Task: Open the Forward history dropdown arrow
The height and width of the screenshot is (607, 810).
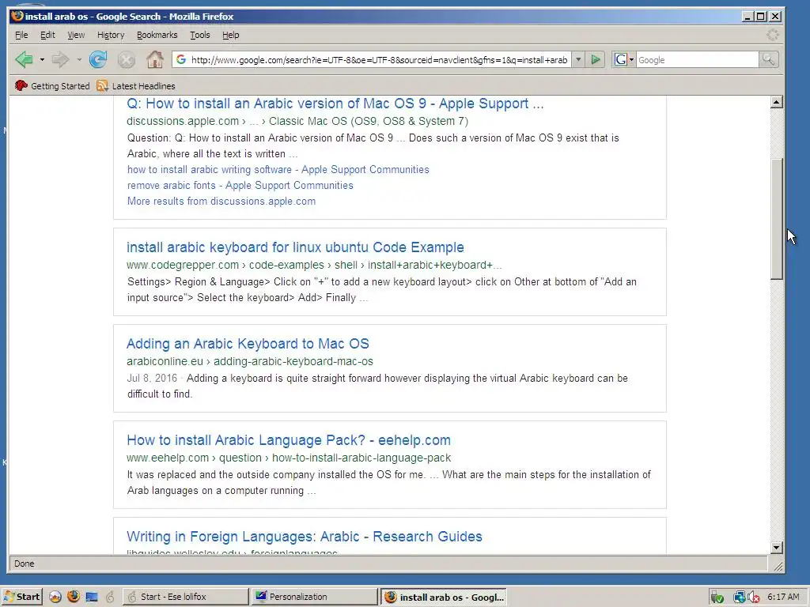Action: pos(79,60)
